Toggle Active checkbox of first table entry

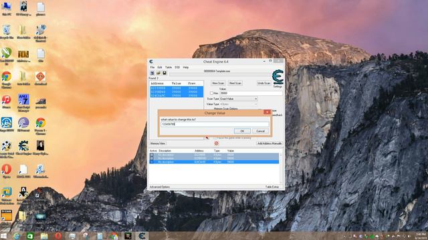(152, 155)
